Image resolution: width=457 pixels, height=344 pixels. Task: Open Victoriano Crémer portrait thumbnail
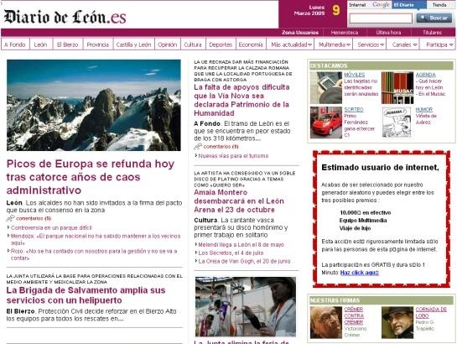(x=326, y=322)
